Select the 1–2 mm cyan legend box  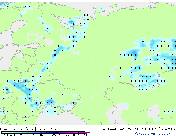pos(17,132)
